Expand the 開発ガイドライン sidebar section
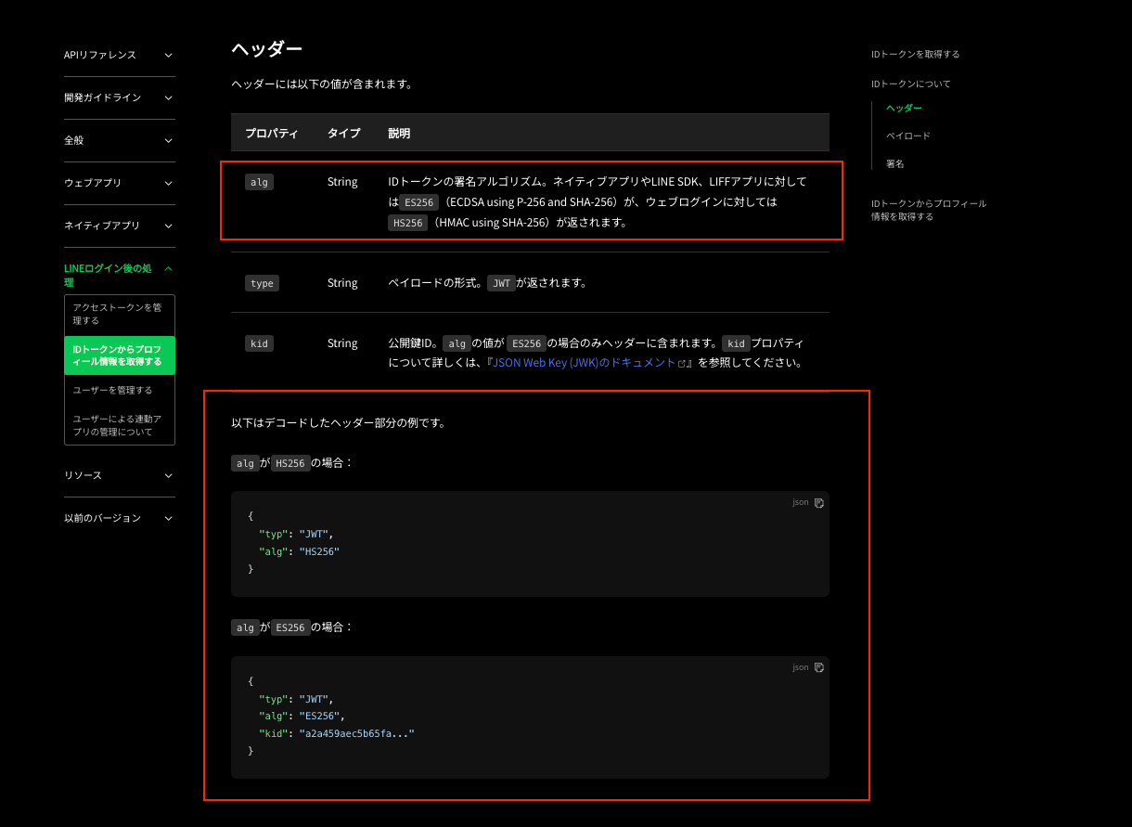This screenshot has height=827, width=1132. coord(119,97)
